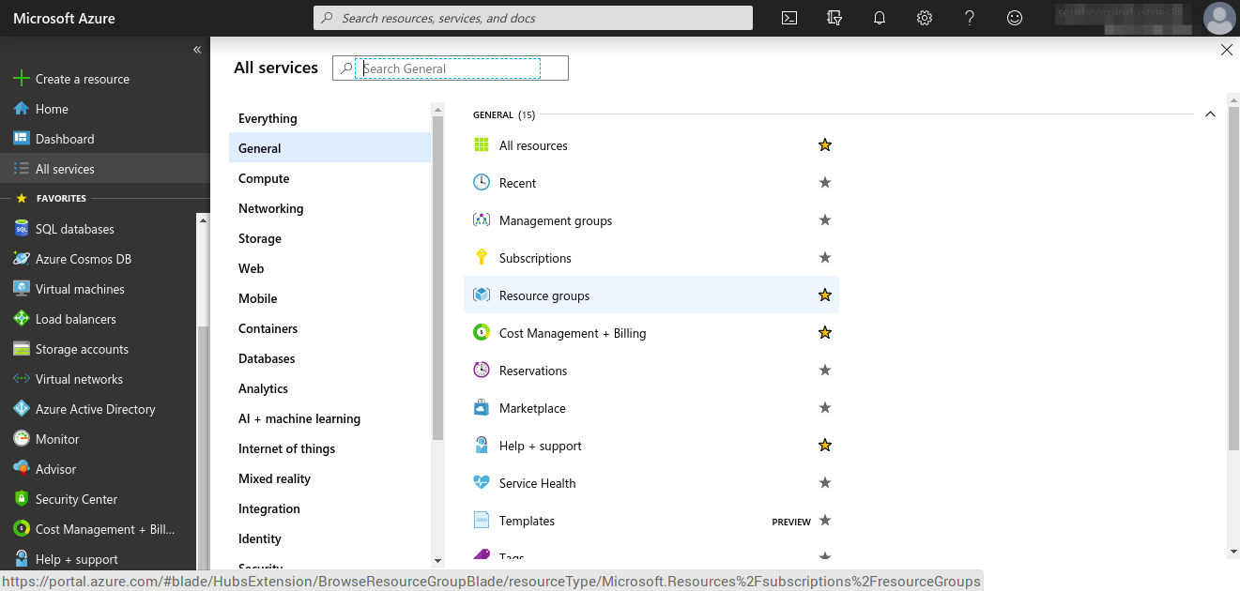
Task: Open the Help question mark menu
Action: 970,18
